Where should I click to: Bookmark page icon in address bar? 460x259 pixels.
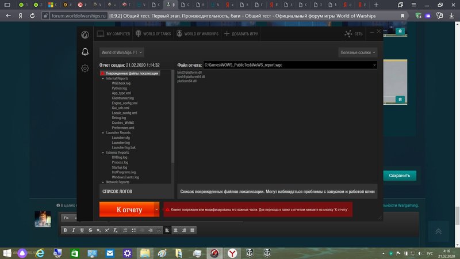402,16
